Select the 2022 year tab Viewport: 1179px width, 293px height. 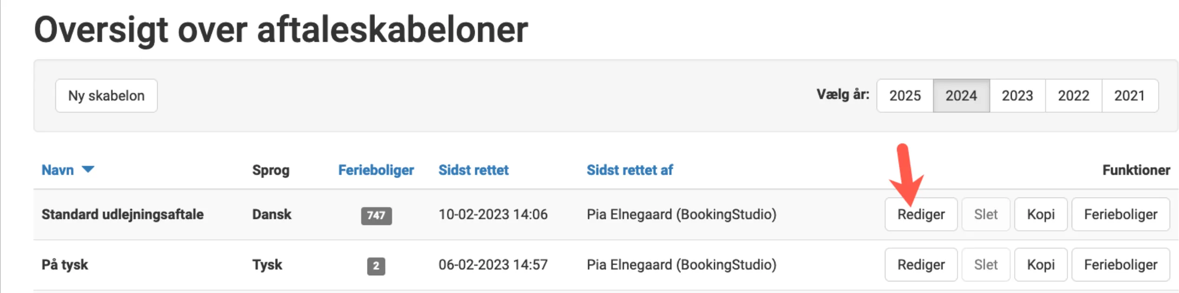[1074, 96]
